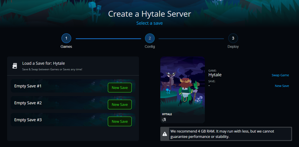Jump to step 2 Config

pyautogui.click(x=150, y=38)
